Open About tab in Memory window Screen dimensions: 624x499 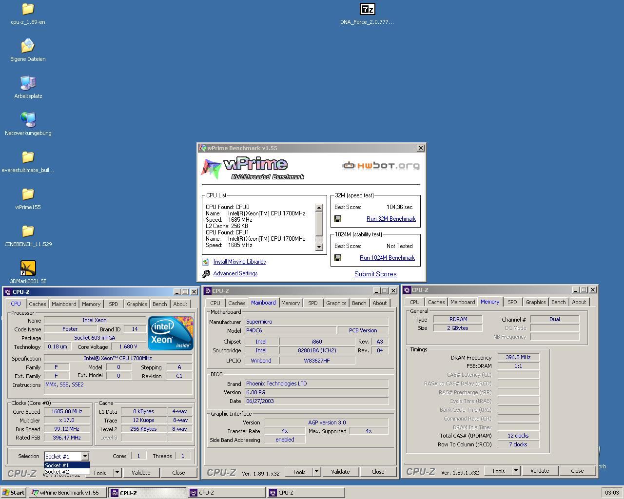coord(579,302)
